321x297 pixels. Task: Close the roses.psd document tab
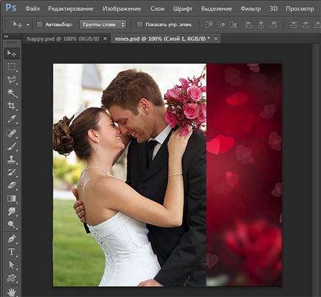(x=216, y=39)
